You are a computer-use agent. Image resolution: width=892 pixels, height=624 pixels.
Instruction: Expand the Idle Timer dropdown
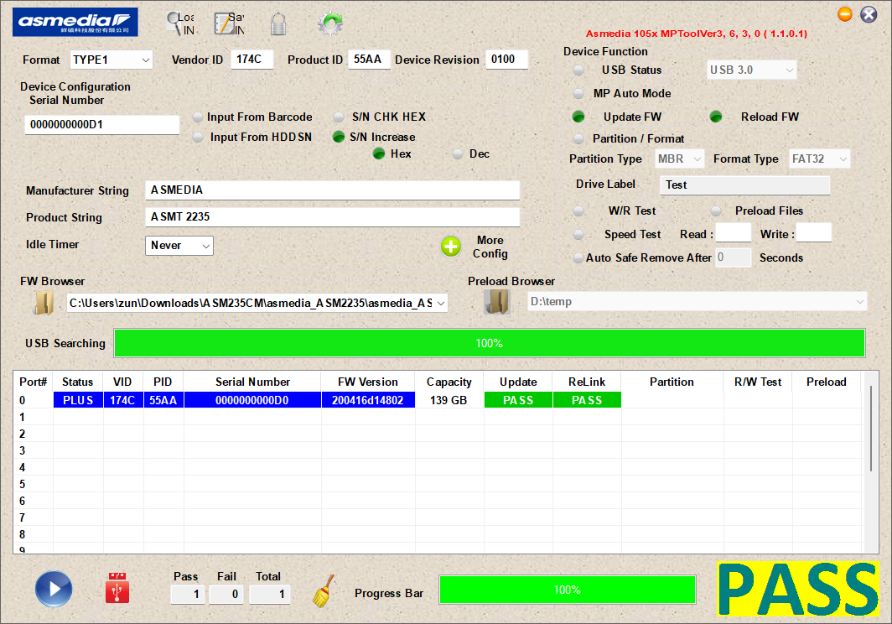(x=179, y=246)
